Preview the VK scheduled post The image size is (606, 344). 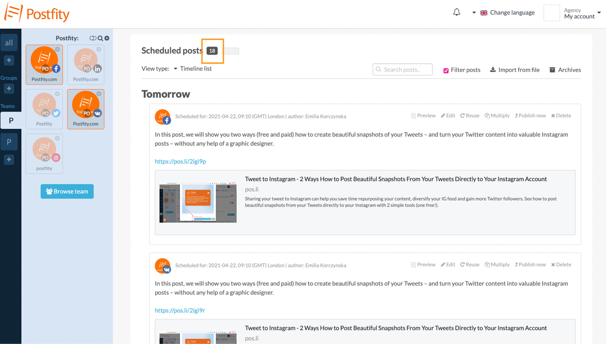point(423,265)
